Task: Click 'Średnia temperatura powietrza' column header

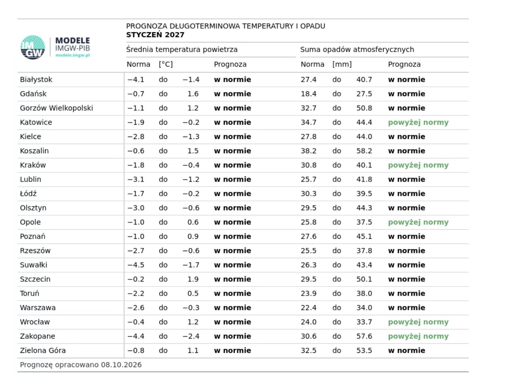Action: [x=182, y=49]
